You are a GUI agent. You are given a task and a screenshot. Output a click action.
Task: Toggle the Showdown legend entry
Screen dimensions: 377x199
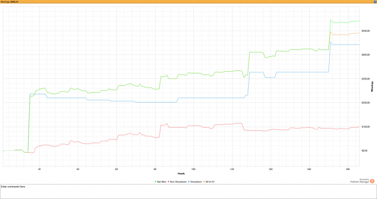[x=195, y=182]
